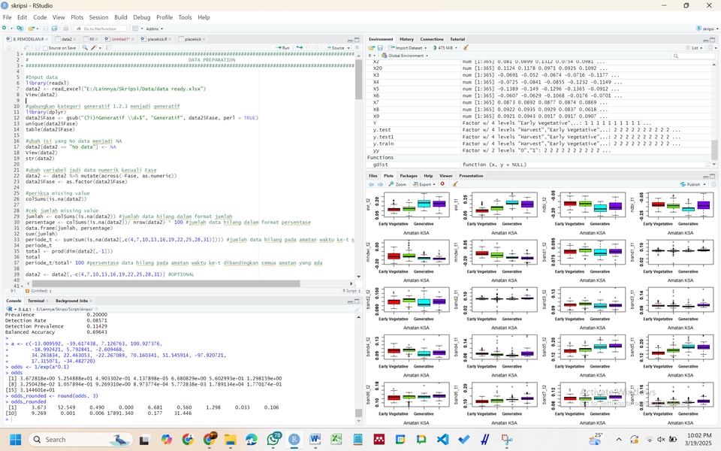Open the R Script file type selector
Screen dimensions: 721x451
(x=352, y=291)
